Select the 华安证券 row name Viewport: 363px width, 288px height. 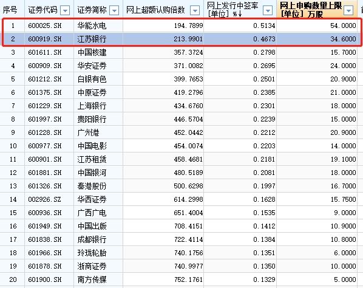[x=92, y=66]
